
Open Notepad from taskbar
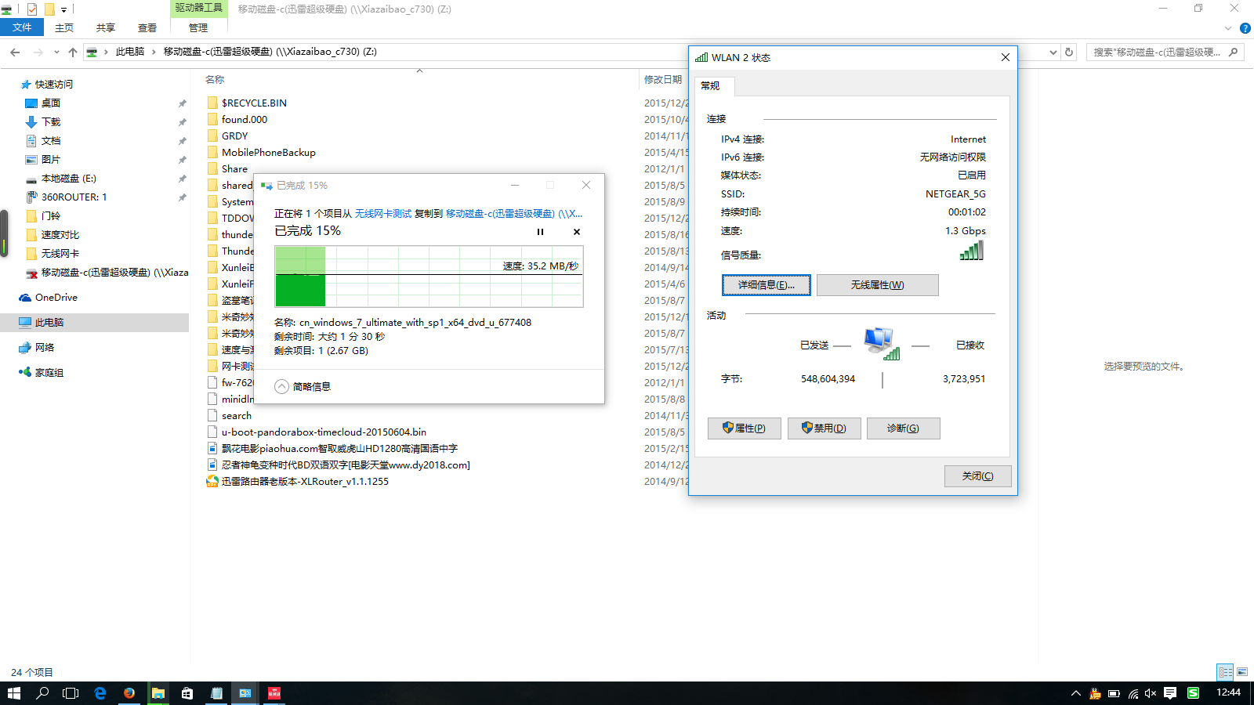216,693
